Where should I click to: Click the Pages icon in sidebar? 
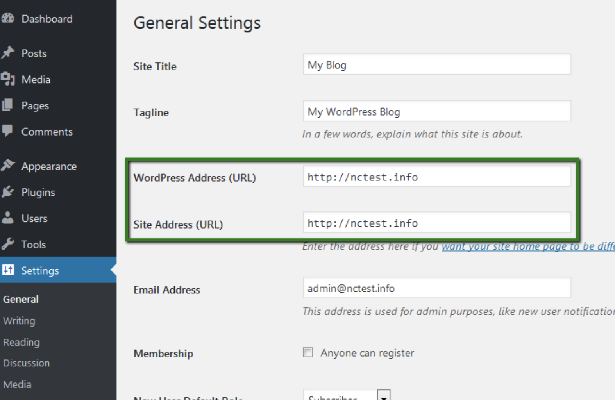point(8,105)
